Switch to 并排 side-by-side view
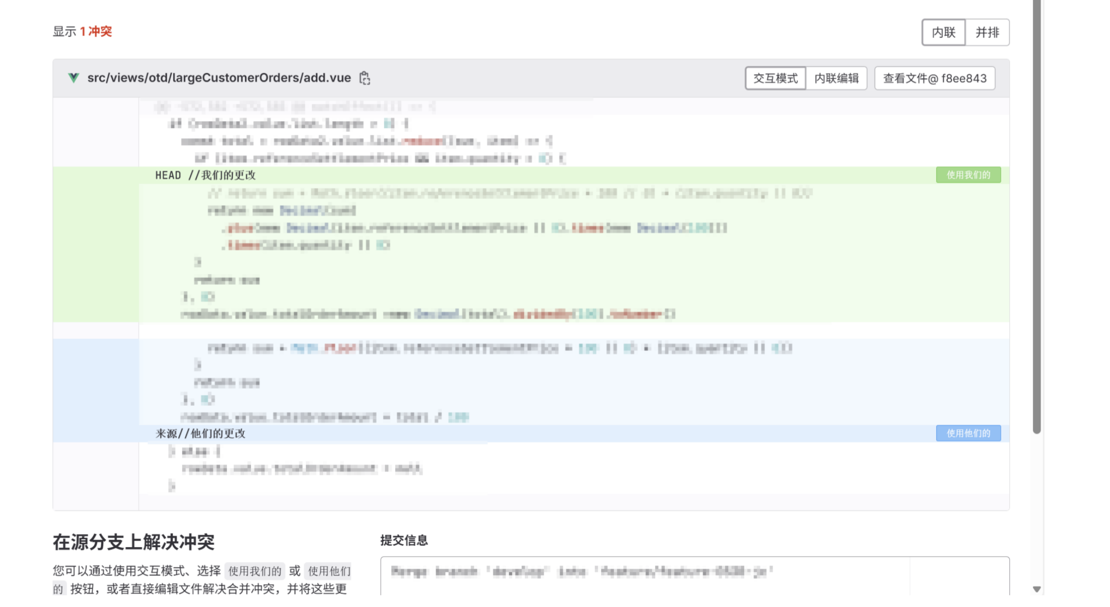 coord(987,32)
